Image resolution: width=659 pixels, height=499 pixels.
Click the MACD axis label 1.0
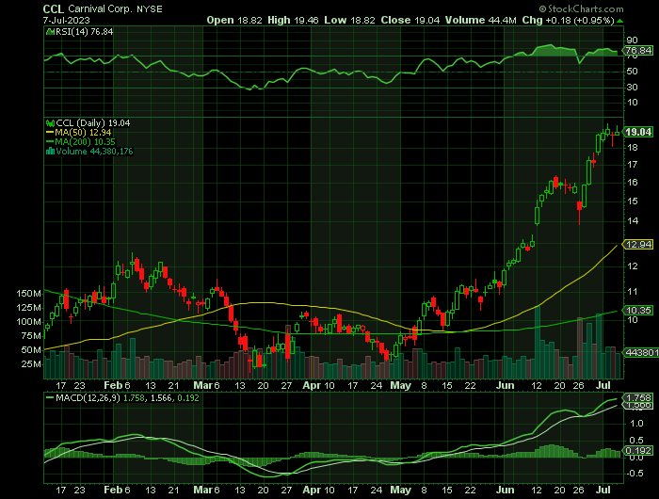coord(637,424)
